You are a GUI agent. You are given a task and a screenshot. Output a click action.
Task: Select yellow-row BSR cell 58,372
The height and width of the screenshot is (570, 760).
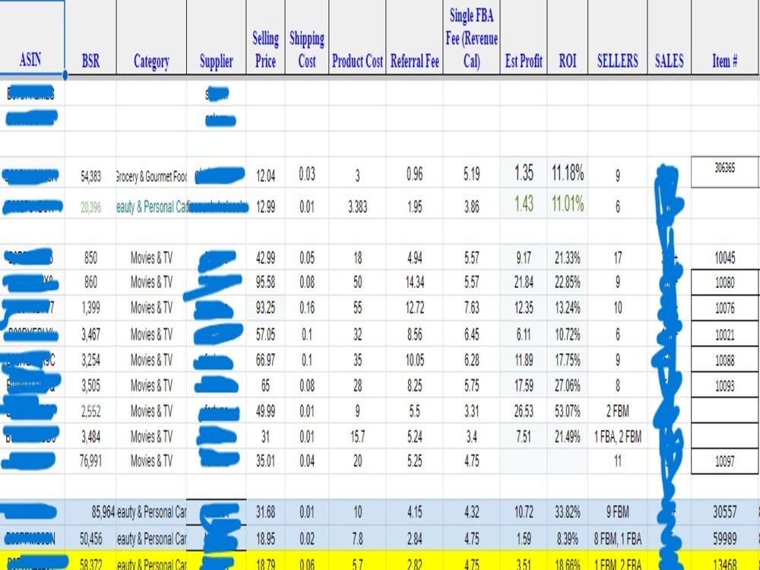pyautogui.click(x=90, y=562)
